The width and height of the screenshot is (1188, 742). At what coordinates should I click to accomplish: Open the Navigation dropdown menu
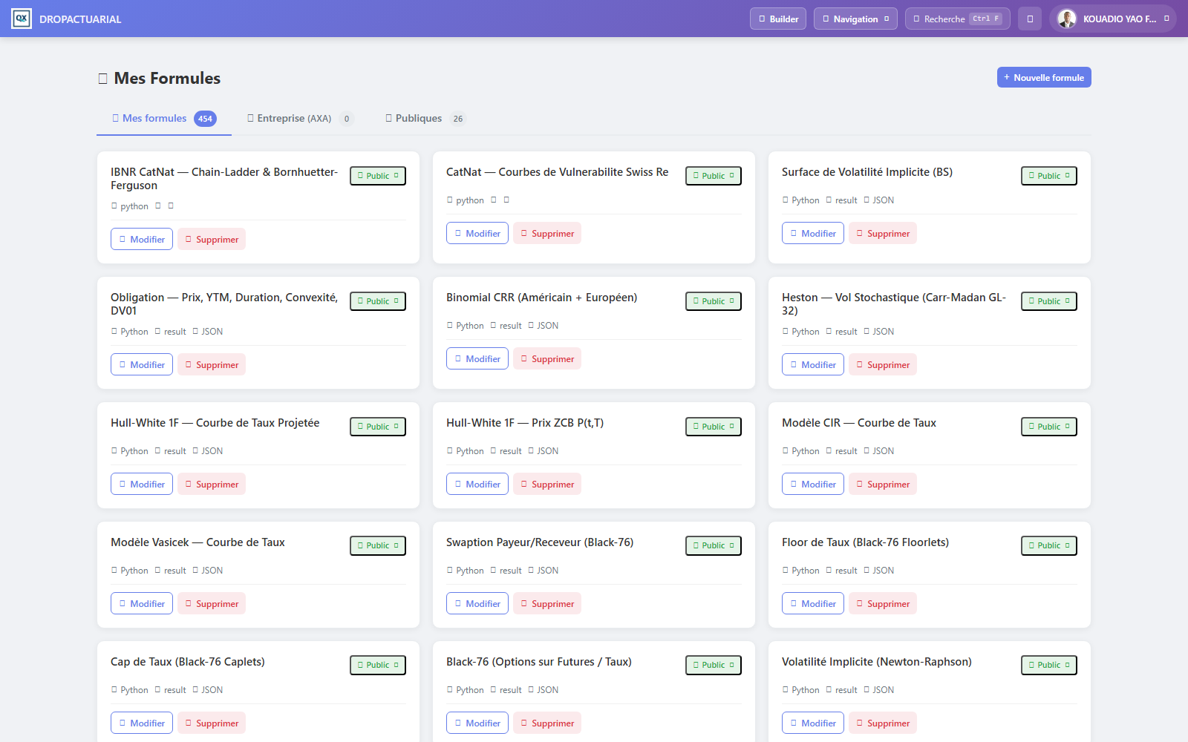(x=855, y=19)
